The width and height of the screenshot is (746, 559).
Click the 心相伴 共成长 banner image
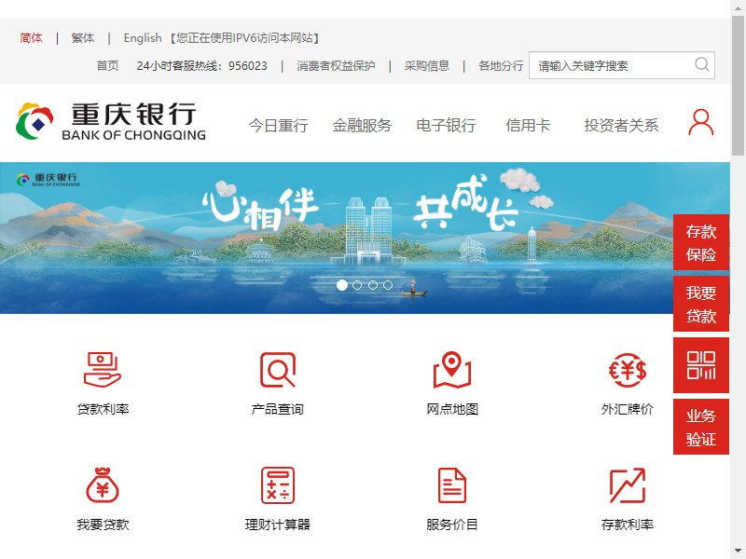click(365, 238)
